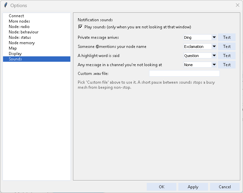Click the 'Private message arrives' label

[x=98, y=37]
